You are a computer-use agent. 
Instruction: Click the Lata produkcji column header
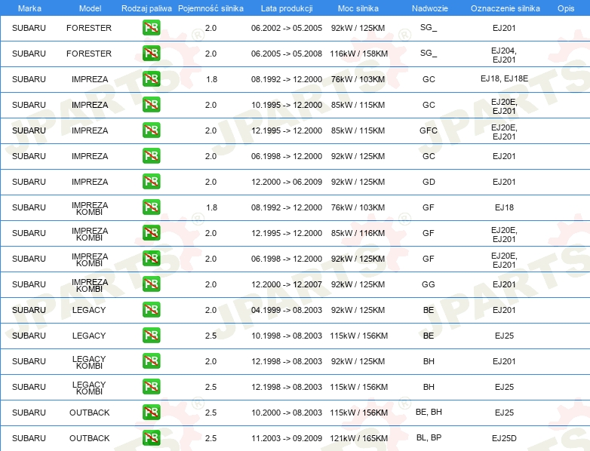tap(287, 8)
